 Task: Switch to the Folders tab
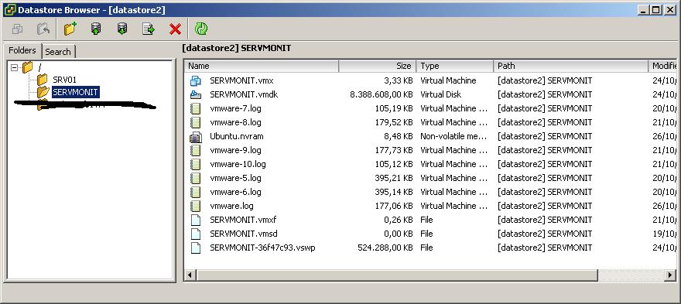(22, 50)
